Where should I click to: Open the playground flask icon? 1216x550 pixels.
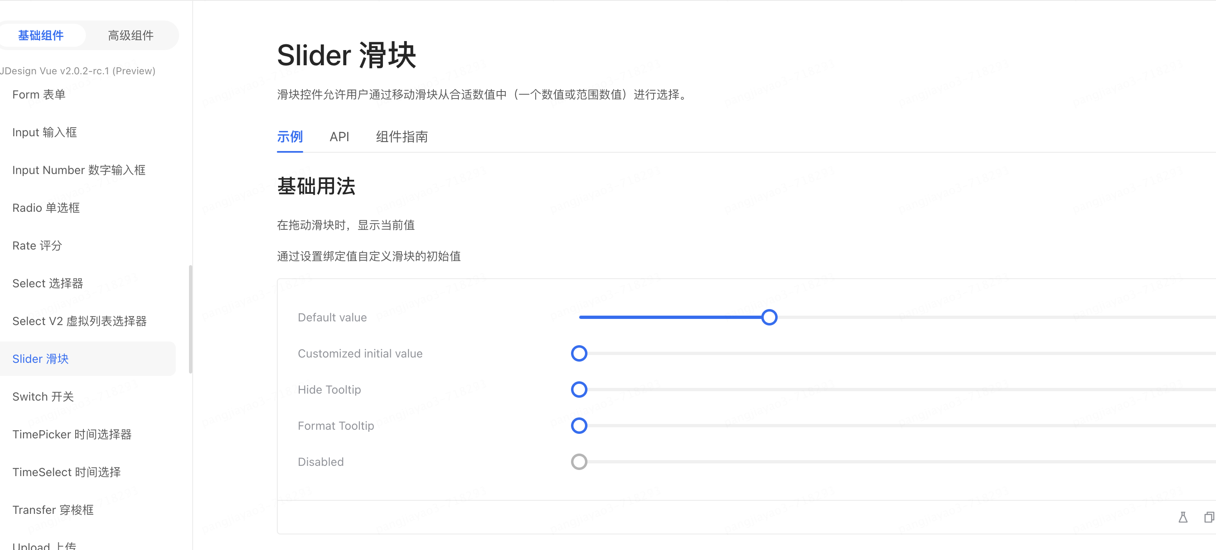coord(1182,517)
